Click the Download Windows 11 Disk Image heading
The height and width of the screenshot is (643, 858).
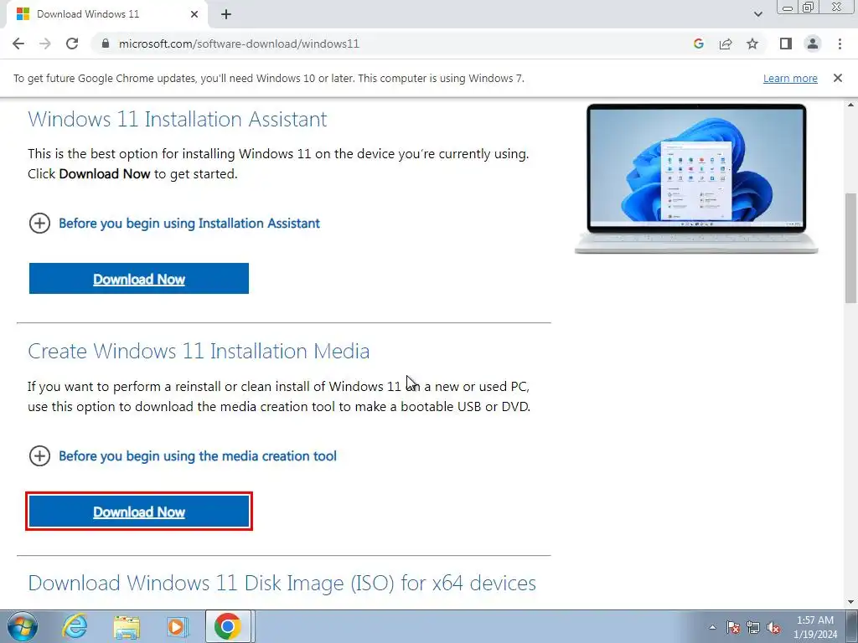tap(282, 583)
